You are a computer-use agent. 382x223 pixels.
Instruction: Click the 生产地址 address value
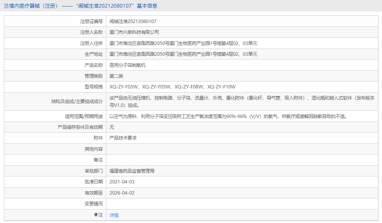[183, 54]
